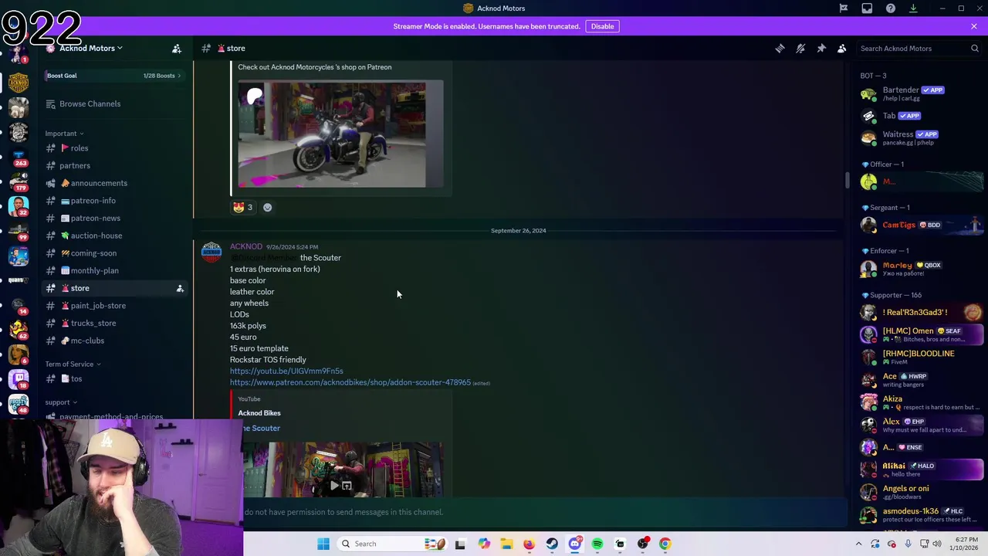The width and height of the screenshot is (988, 556).
Task: Click the message list scrollbar
Action: (847, 180)
